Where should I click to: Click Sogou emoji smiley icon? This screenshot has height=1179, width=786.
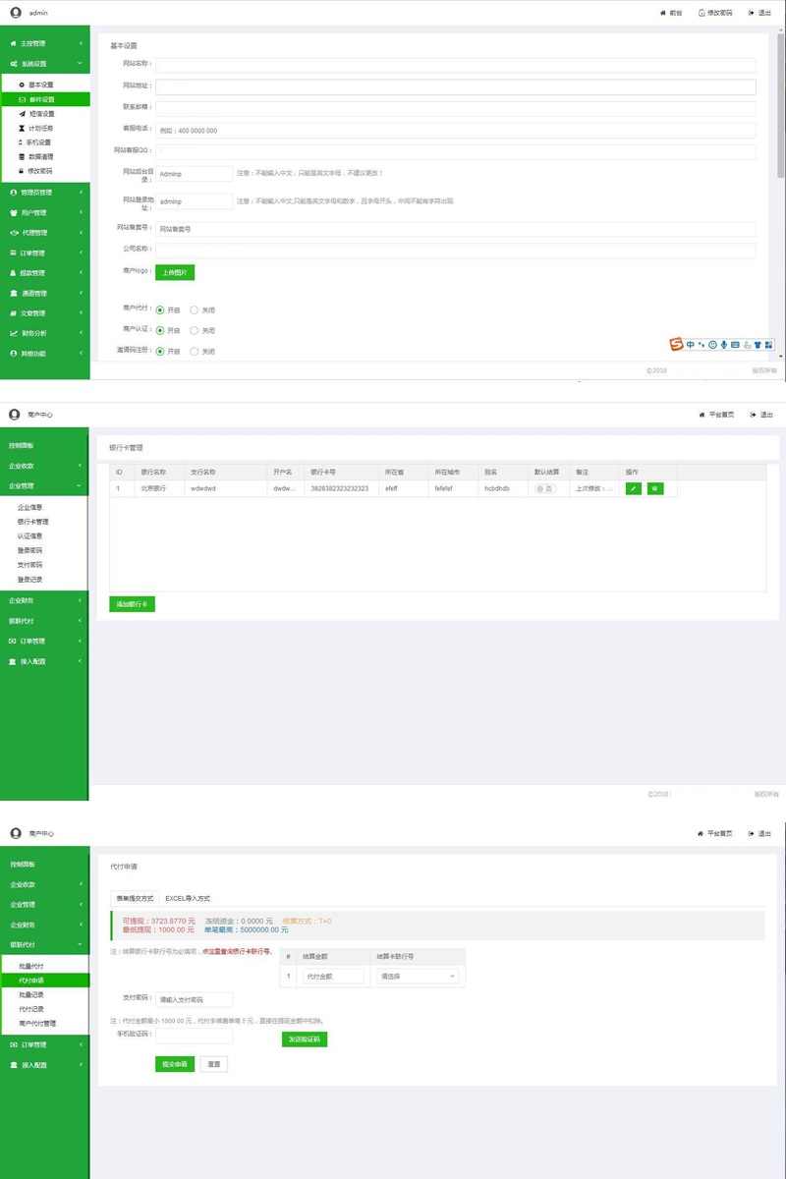[712, 345]
